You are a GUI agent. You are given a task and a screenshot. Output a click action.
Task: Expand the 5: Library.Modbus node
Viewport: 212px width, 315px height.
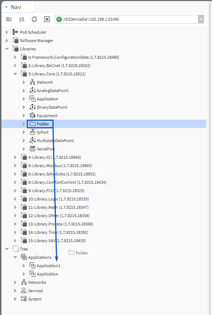click(15, 166)
